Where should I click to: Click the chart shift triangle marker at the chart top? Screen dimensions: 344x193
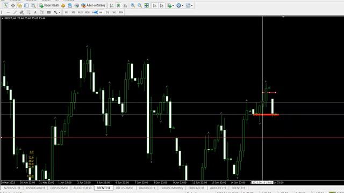[x=283, y=17]
